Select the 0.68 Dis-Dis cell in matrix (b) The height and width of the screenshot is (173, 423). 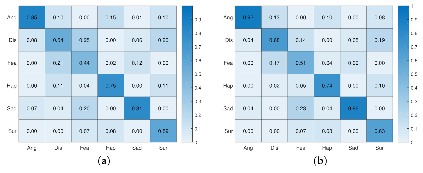coord(274,40)
